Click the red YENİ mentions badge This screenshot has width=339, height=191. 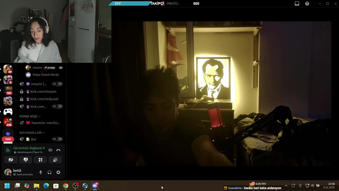(x=8, y=139)
